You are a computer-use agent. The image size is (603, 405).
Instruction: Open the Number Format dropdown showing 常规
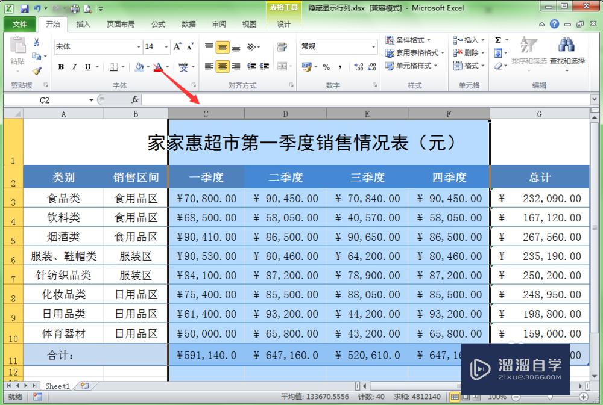pos(338,46)
